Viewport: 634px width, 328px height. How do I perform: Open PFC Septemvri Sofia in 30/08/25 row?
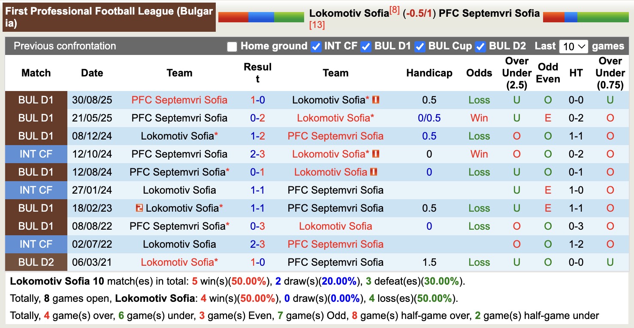pos(179,100)
